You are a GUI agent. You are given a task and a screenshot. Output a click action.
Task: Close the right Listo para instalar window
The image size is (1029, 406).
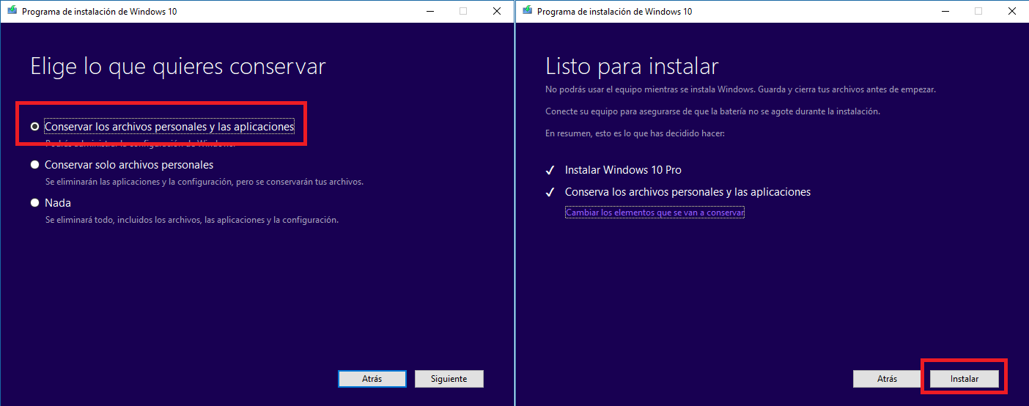[1012, 11]
